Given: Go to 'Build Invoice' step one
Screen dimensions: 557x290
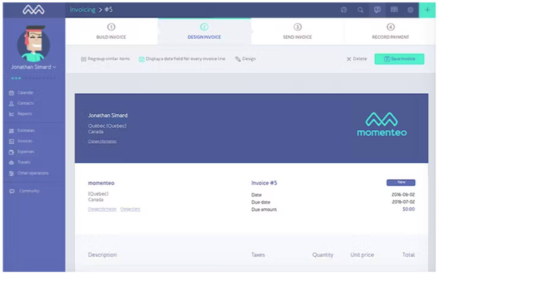Looking at the screenshot, I should (111, 32).
